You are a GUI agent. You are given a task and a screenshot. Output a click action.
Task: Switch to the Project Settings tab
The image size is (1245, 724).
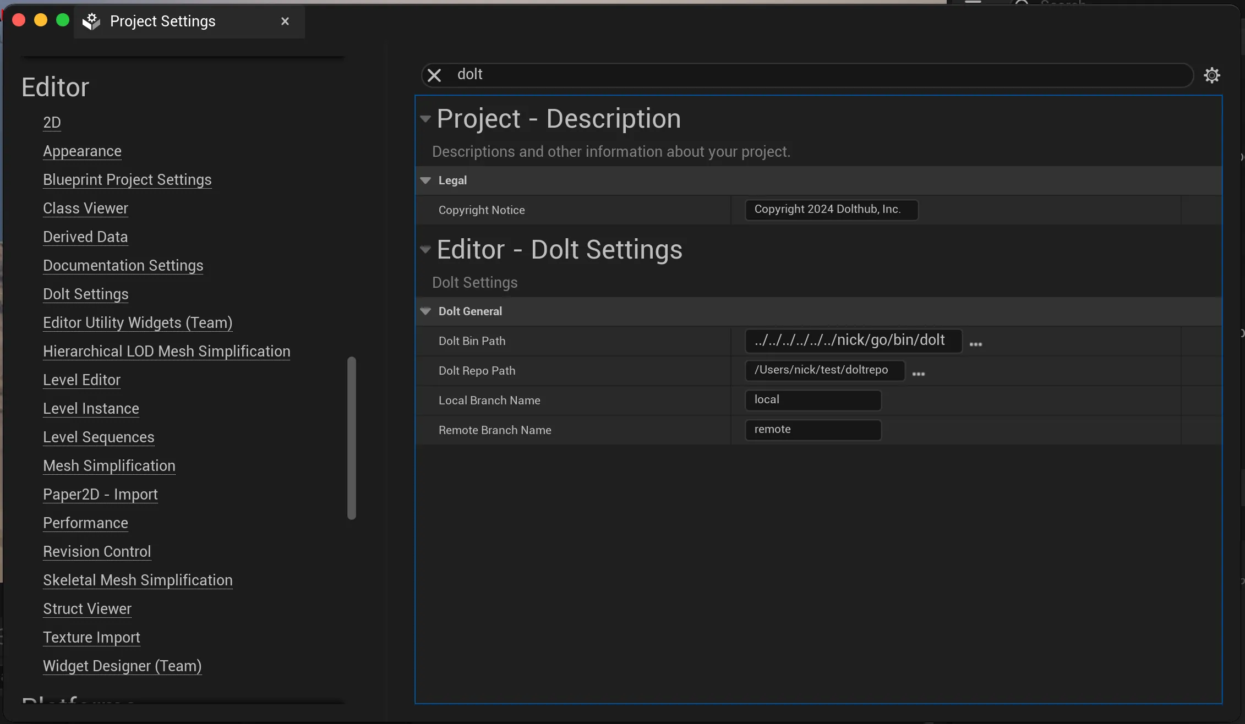click(162, 21)
